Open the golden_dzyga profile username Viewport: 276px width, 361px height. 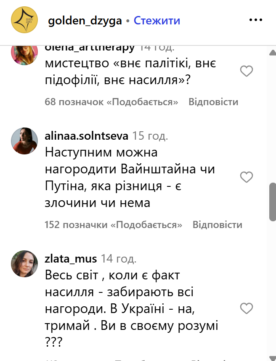click(85, 21)
